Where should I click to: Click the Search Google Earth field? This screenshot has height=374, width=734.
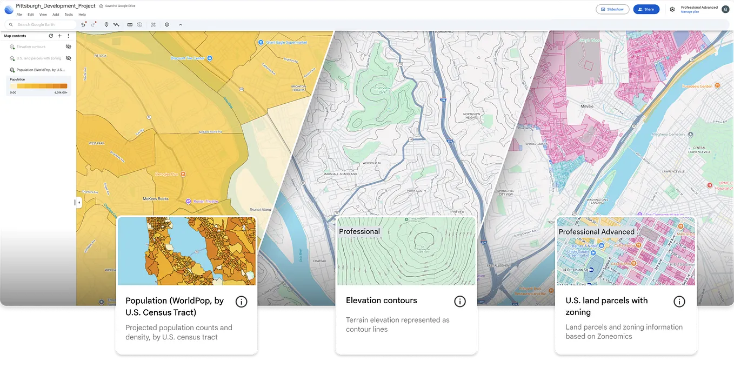38,24
